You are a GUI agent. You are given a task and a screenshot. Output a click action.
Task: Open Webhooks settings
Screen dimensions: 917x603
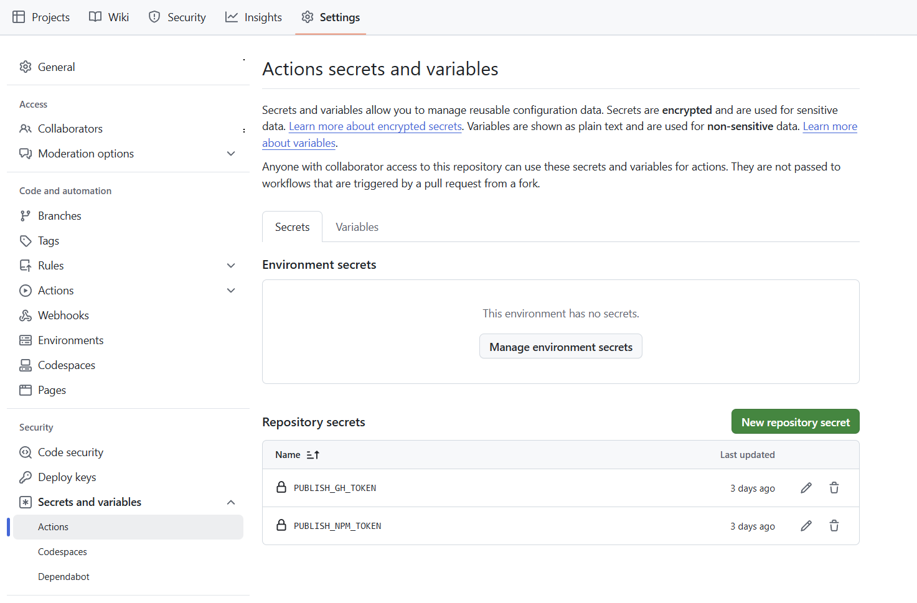[128, 316]
